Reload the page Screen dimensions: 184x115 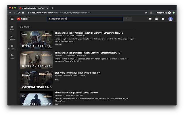(x=19, y=13)
